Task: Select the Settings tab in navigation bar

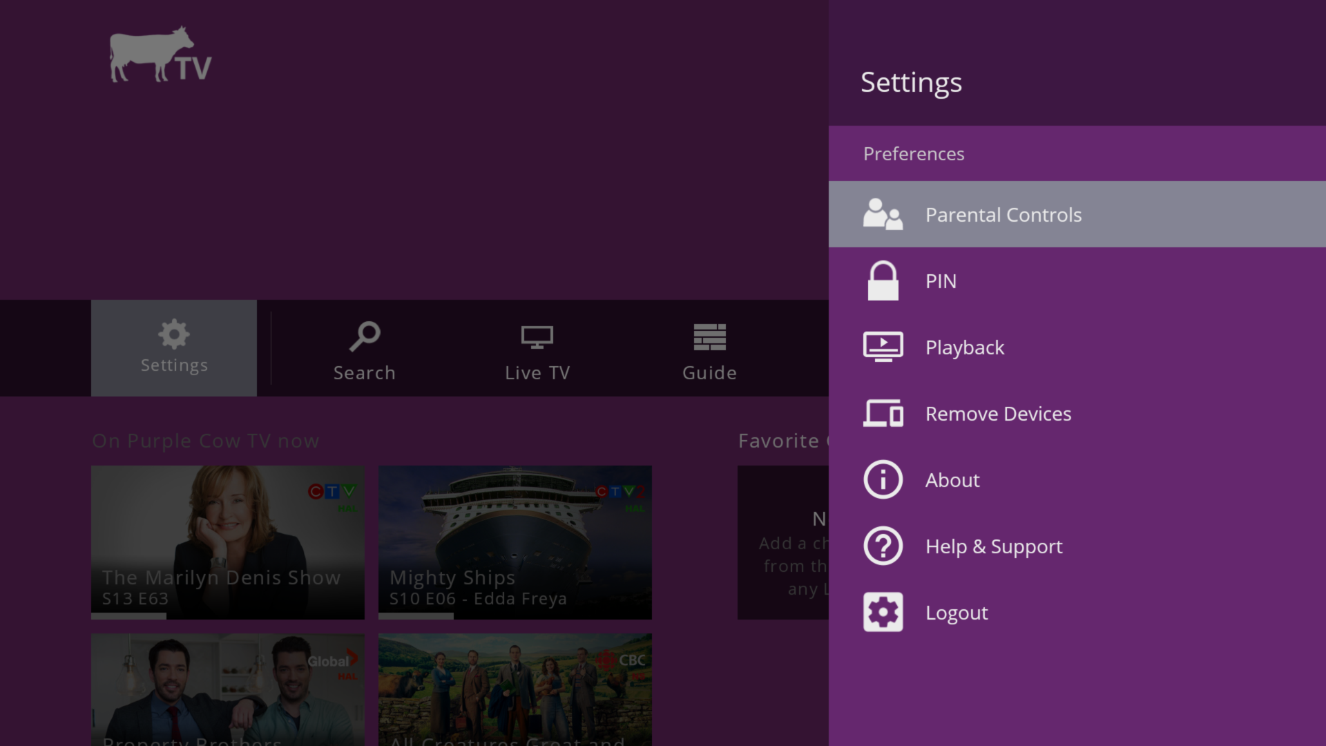Action: coord(174,348)
